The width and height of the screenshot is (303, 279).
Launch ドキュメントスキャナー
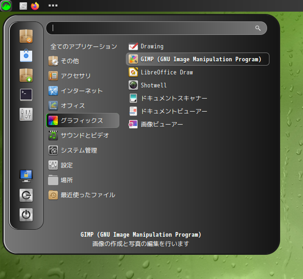198,98
